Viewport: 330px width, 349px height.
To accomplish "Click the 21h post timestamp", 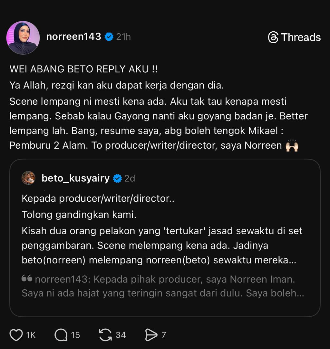I will click(123, 37).
